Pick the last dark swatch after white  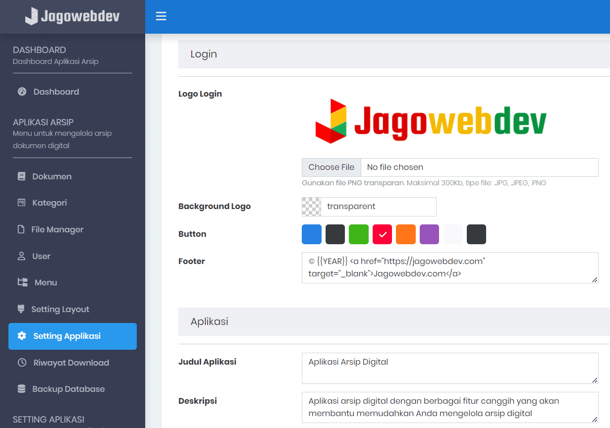tap(477, 234)
